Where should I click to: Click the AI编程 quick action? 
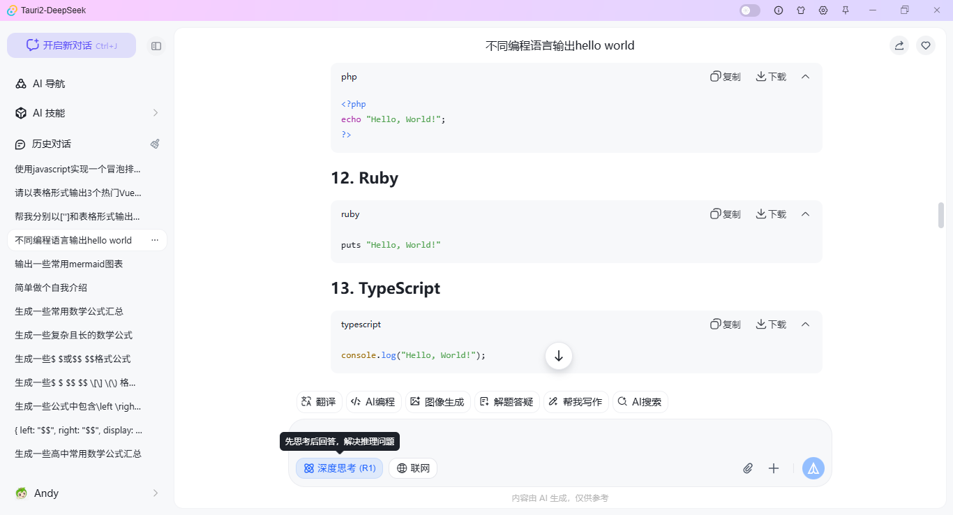[x=374, y=402]
